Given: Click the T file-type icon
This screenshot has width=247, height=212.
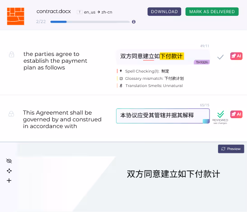Looking at the screenshot, I should (x=79, y=12).
